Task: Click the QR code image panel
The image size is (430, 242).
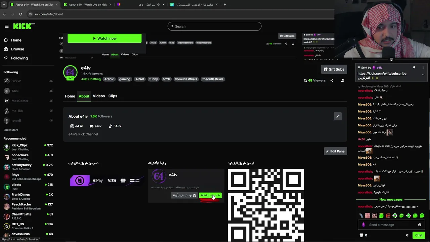Action: 266,205
